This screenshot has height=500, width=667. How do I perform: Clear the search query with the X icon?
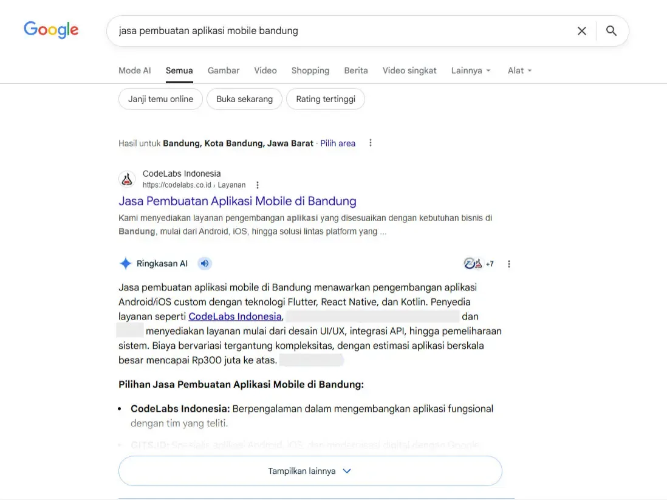click(x=581, y=30)
